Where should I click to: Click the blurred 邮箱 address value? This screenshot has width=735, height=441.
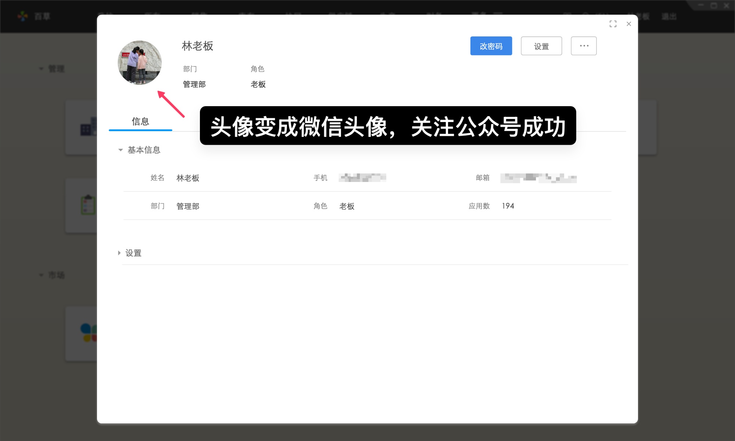click(x=538, y=178)
